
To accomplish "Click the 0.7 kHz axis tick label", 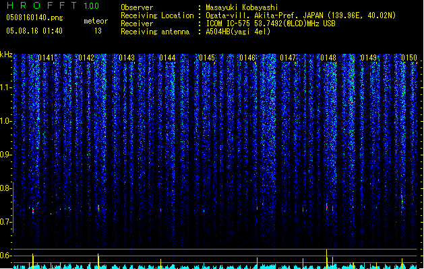I will [5, 222].
